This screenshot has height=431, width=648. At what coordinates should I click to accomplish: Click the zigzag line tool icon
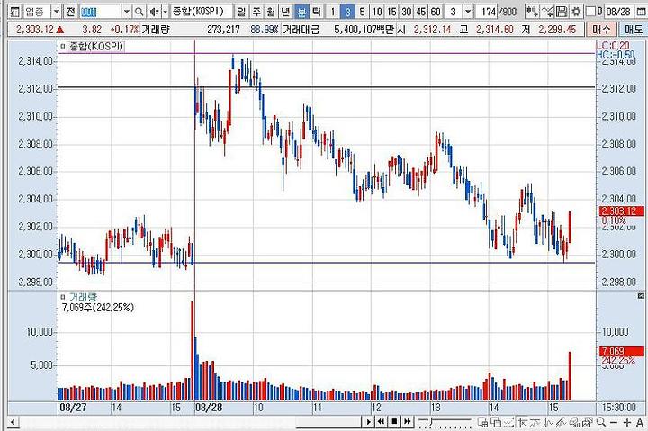coord(549,422)
